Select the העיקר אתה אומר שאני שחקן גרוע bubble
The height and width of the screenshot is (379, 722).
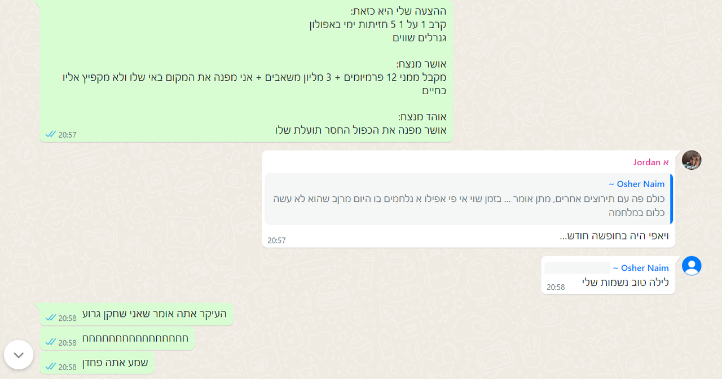coord(136,314)
